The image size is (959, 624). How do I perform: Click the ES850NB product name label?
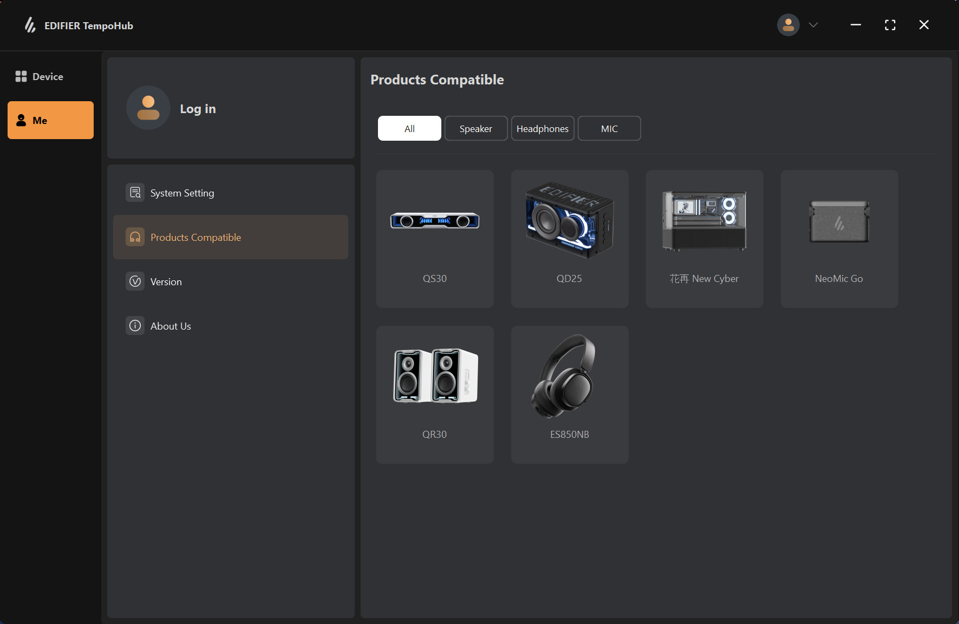click(570, 435)
